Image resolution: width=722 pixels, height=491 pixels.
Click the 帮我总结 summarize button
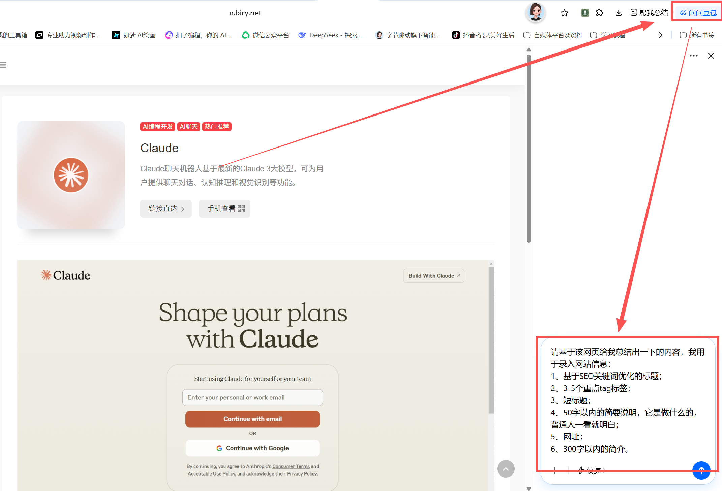click(x=649, y=13)
